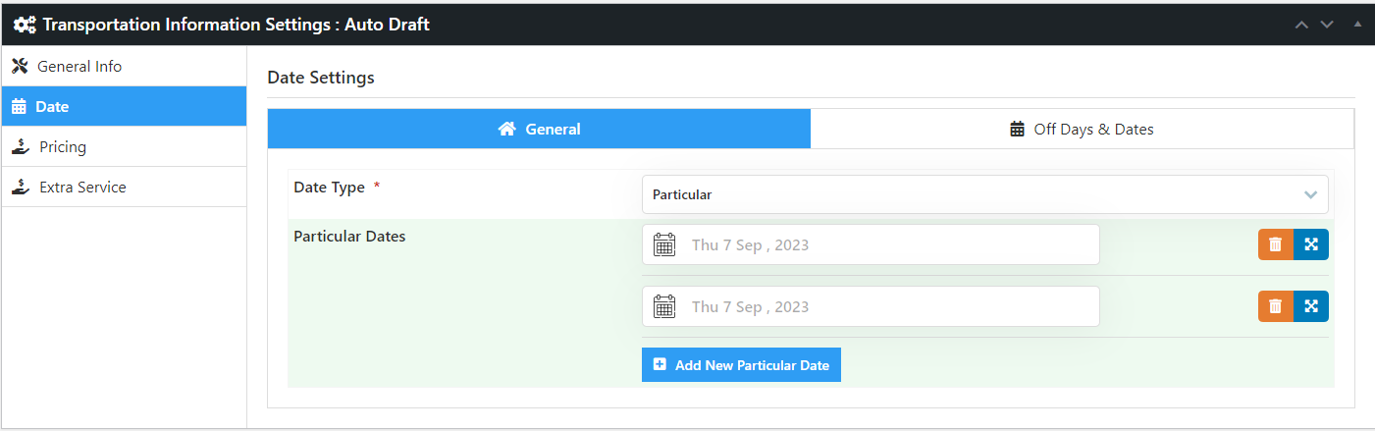Screen dimensions: 1375x431
Task: Delete the first particular date row
Action: [x=1275, y=244]
